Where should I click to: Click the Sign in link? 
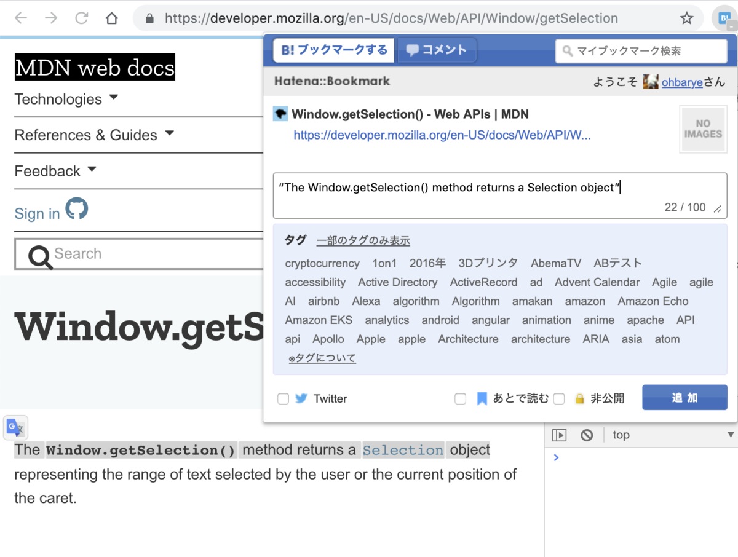coord(37,213)
